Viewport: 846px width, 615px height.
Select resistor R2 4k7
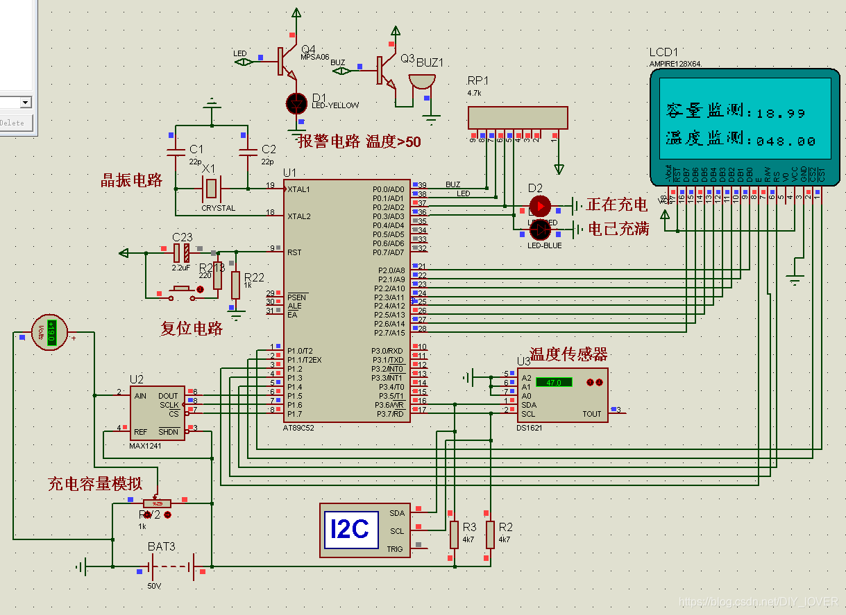coord(490,535)
